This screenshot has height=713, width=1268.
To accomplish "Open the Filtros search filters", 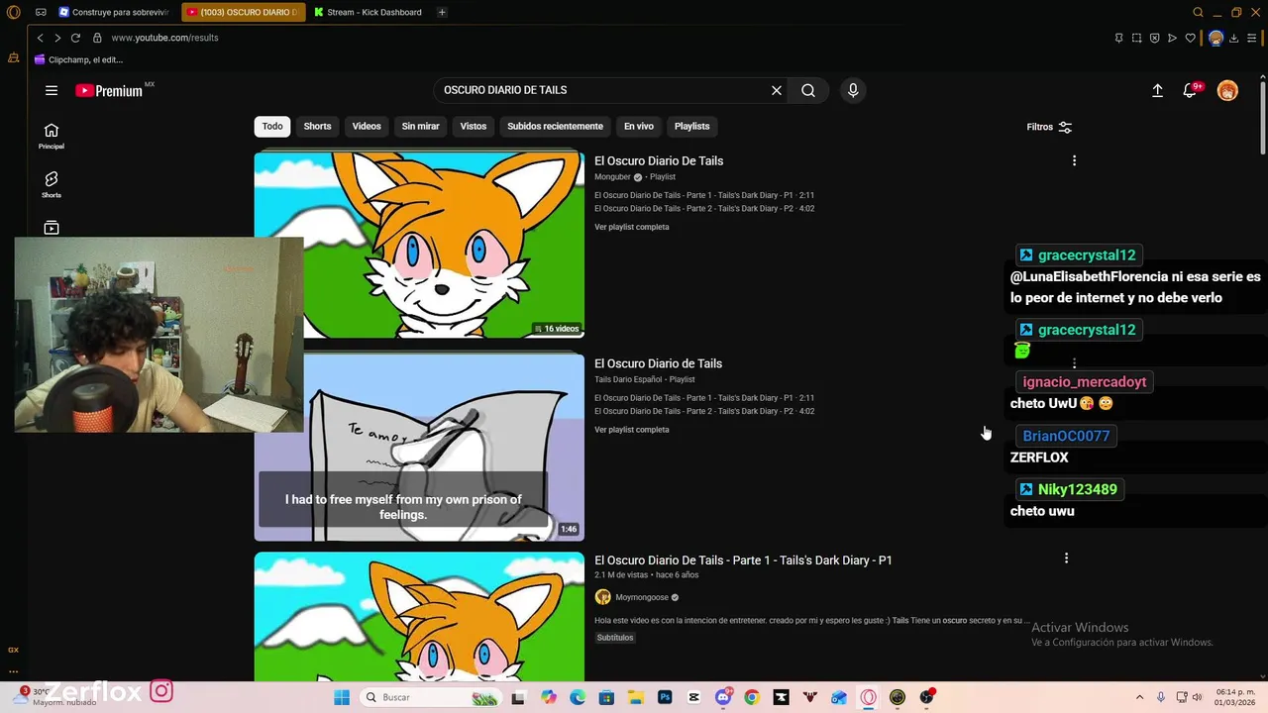I will 1049,127.
